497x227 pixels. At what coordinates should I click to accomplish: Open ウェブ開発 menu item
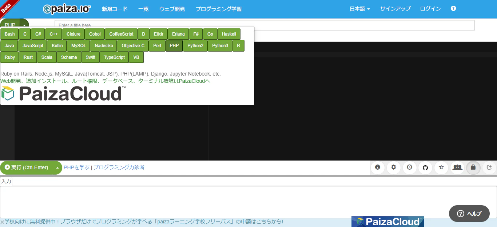[x=172, y=9]
